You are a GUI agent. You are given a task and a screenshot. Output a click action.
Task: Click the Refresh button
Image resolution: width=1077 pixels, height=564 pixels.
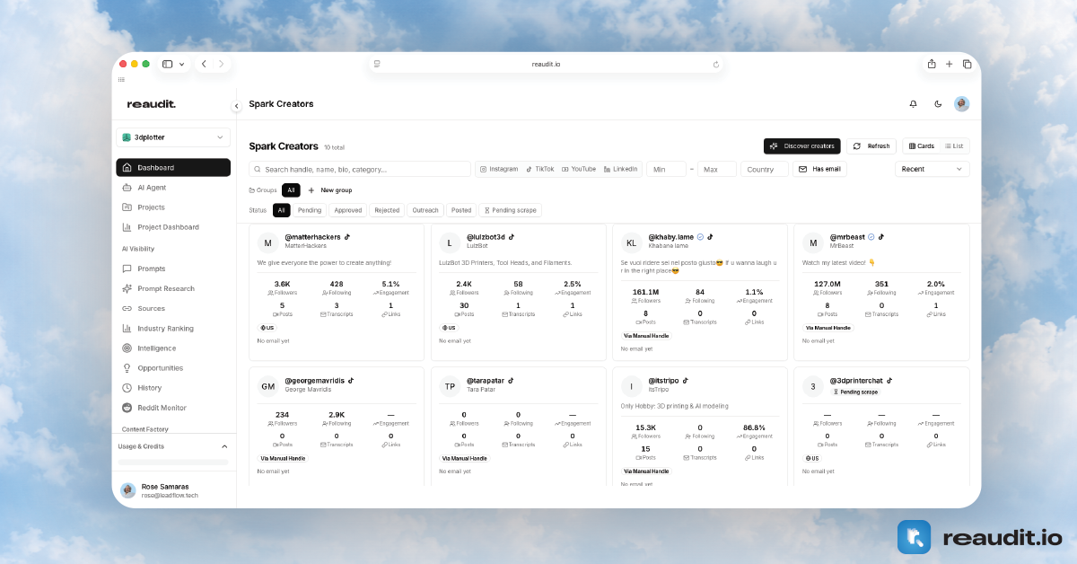(871, 145)
